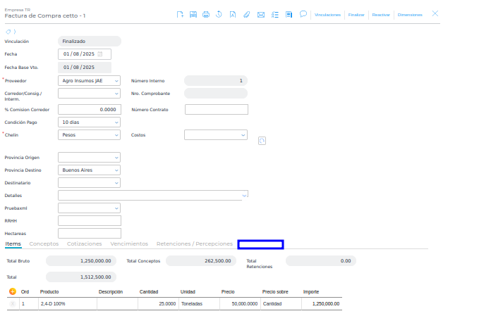The width and height of the screenshot is (503, 316).
Task: Click the speech bubble comments icon
Action: 303,13
